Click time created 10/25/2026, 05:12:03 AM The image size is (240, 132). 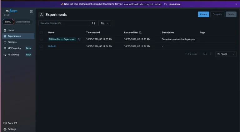pyautogui.click(x=99, y=39)
